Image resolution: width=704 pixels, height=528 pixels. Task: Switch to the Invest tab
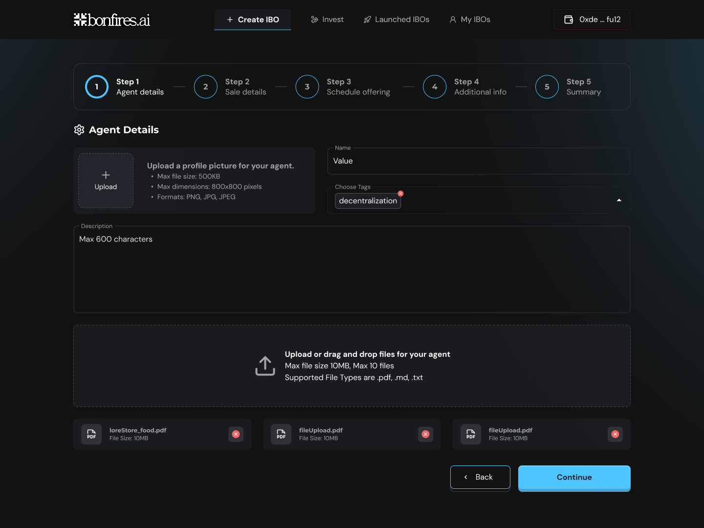tap(327, 20)
